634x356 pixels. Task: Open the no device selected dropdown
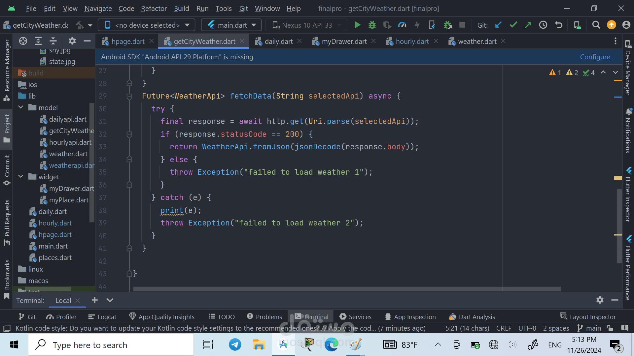click(147, 25)
